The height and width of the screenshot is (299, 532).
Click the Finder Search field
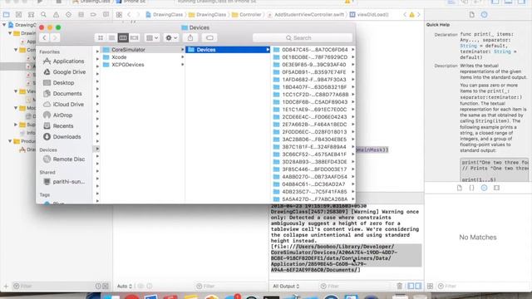303,38
